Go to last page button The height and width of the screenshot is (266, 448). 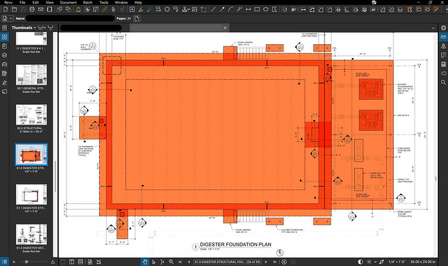click(x=275, y=262)
